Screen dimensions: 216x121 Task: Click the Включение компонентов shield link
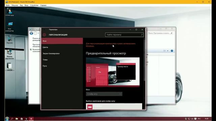(36, 50)
